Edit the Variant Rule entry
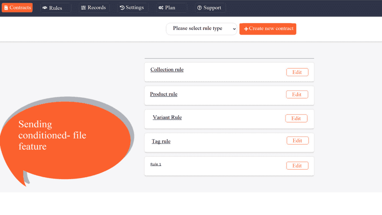 296,118
